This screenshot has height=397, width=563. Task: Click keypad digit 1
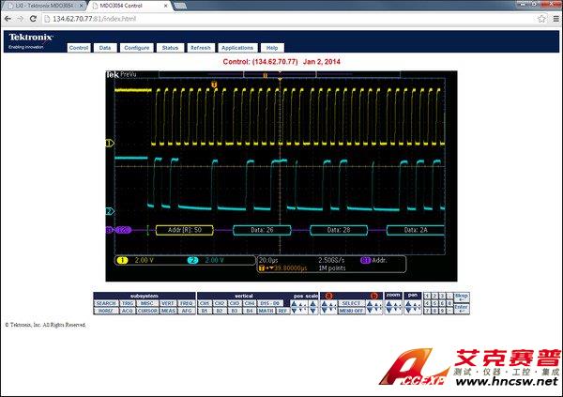pyautogui.click(x=427, y=296)
